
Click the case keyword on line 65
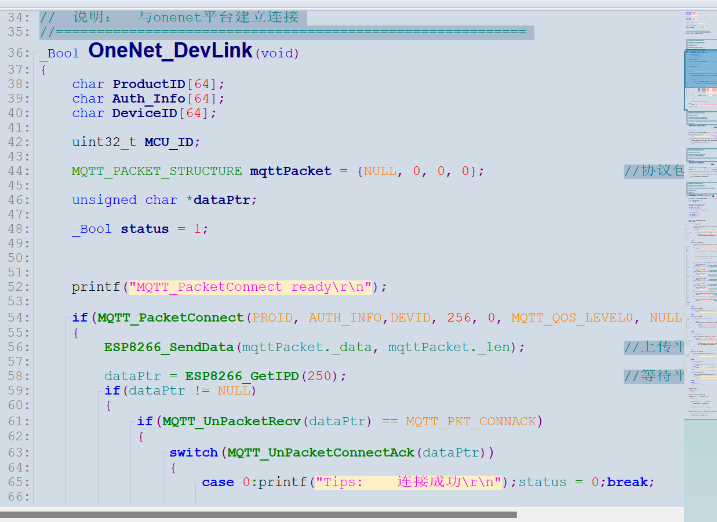[x=218, y=482]
